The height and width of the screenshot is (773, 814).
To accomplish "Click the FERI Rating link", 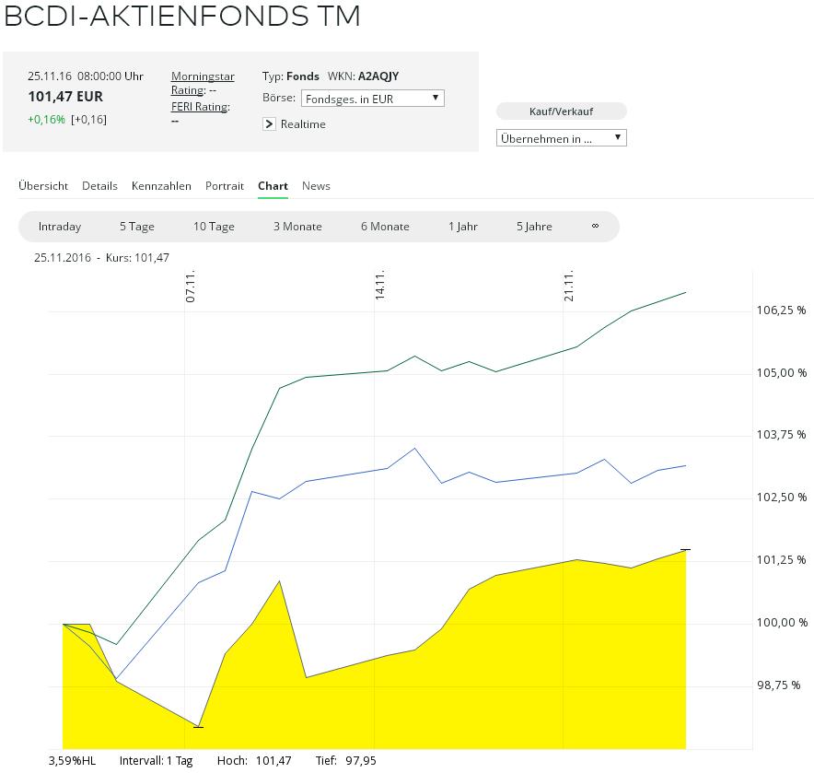I will click(200, 107).
